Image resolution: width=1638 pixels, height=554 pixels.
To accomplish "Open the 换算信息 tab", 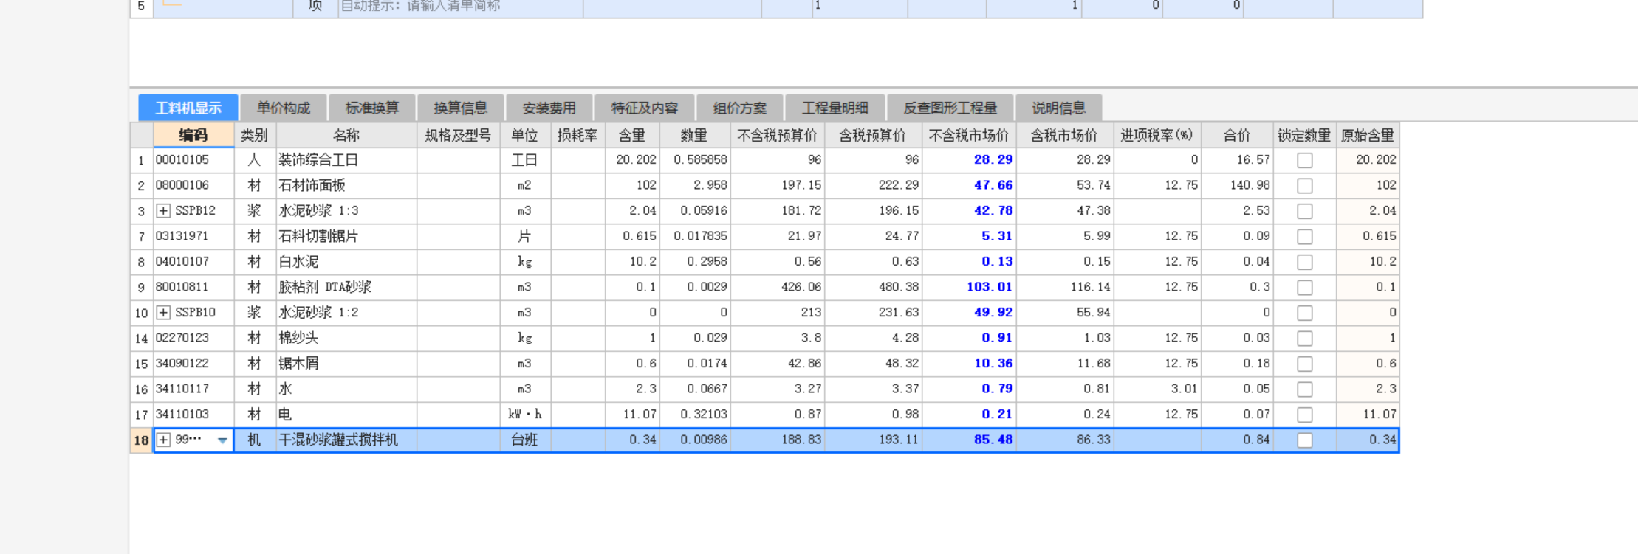I will [x=460, y=108].
